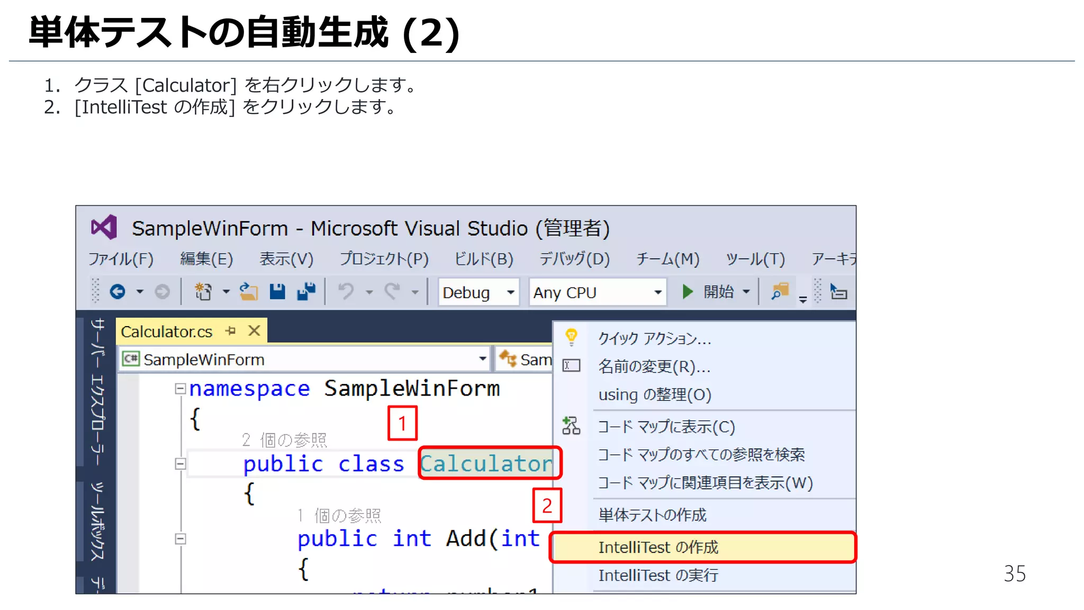Viewport: 1084px width, 610px height.
Task: Click the indent toolbar icon at far right
Action: [x=838, y=292]
